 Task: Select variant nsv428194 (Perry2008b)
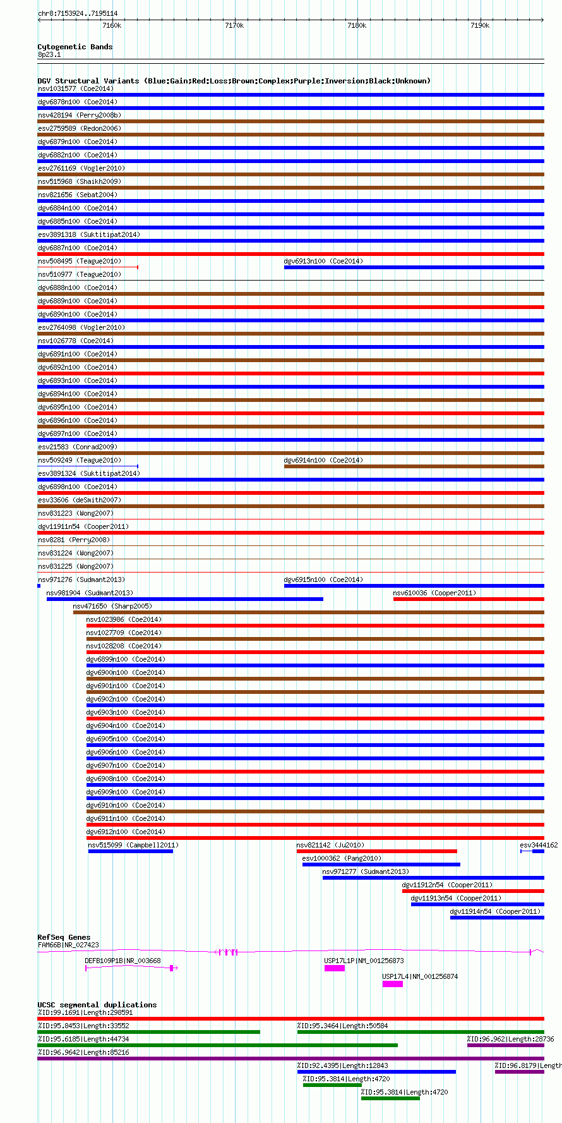coord(291,121)
